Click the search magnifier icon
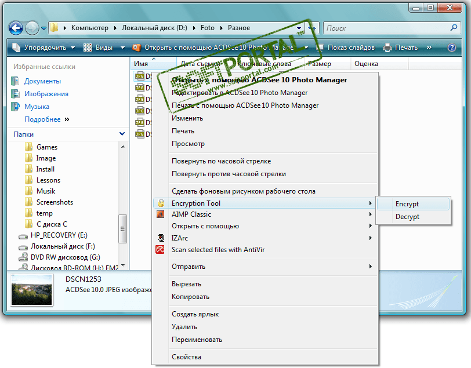This screenshot has height=368, width=471. click(454, 28)
